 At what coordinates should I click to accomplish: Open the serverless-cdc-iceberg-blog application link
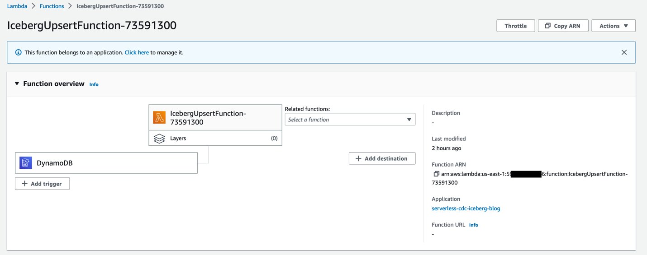click(466, 209)
